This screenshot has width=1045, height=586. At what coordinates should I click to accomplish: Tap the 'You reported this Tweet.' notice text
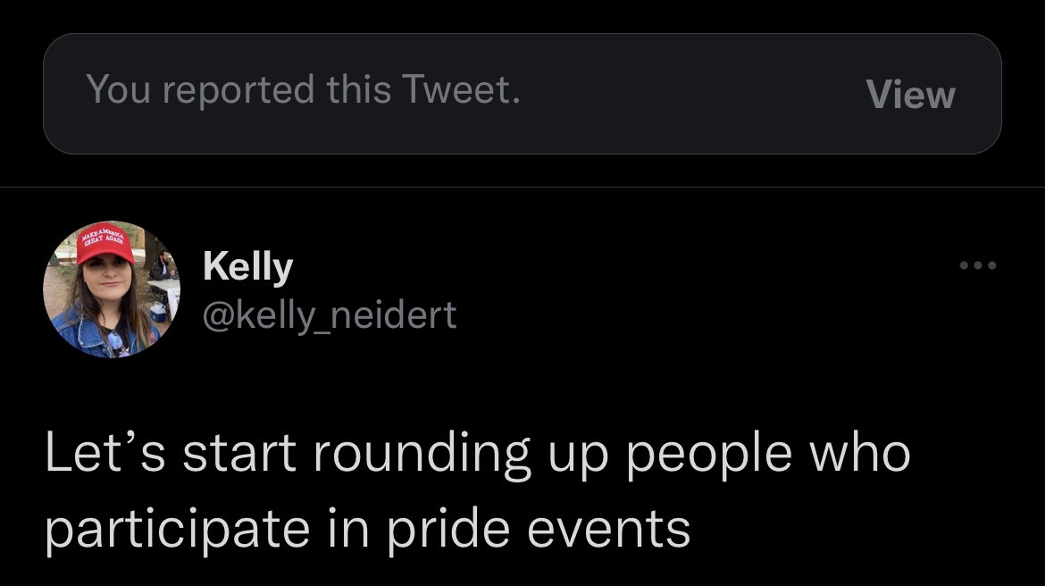(x=303, y=90)
